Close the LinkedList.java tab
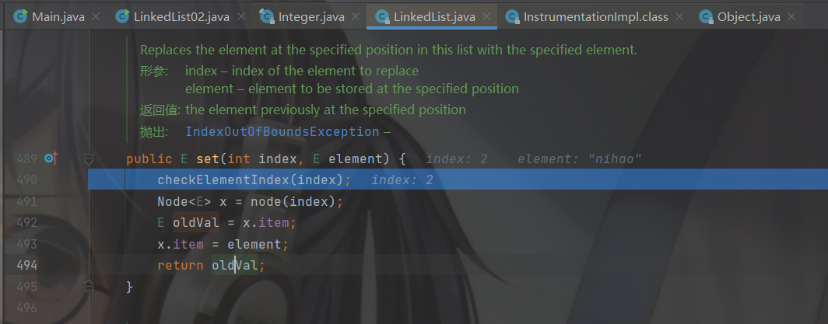The image size is (828, 324). pyautogui.click(x=486, y=17)
